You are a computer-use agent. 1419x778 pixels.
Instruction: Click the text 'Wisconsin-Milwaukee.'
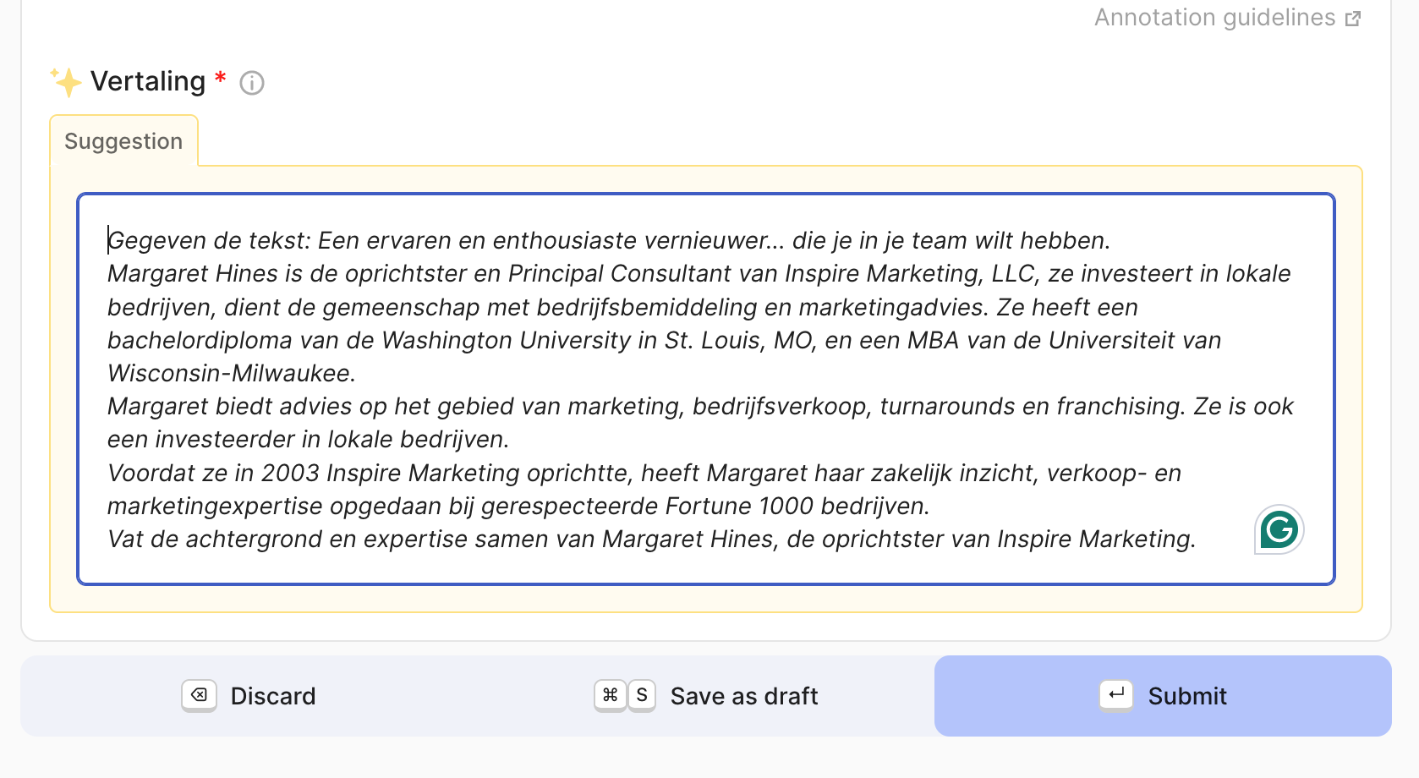[x=232, y=374]
